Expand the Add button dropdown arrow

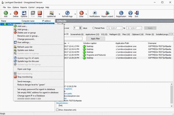coord(10,14)
